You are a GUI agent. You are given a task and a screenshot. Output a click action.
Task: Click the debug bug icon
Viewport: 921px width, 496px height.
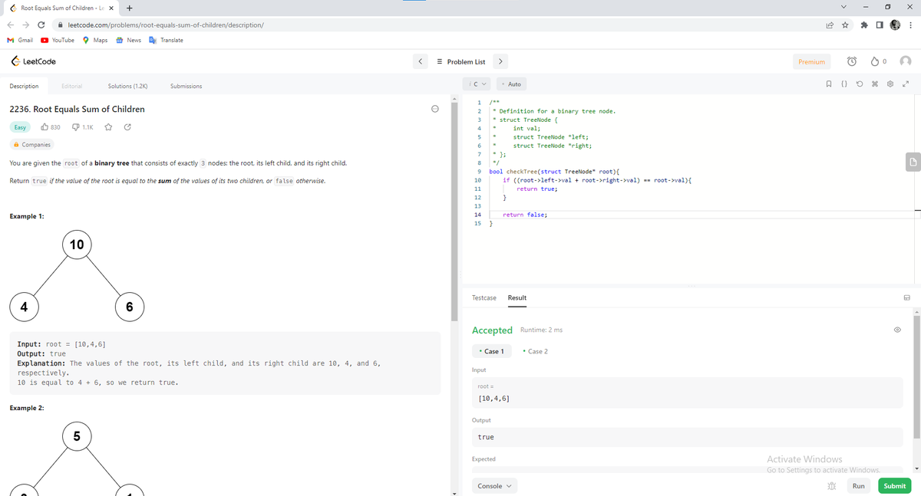point(831,486)
